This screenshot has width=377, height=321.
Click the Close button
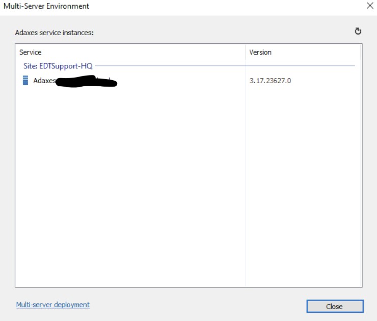point(335,306)
